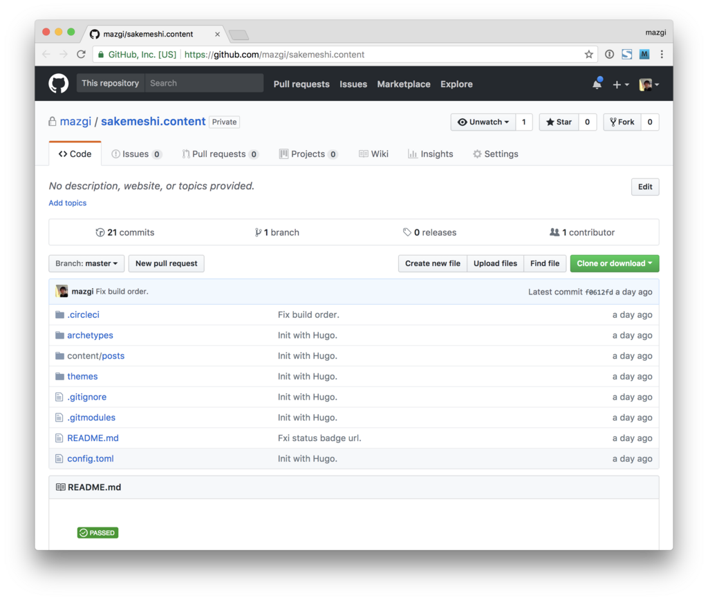
Task: Toggle Unwatch for this repository
Action: click(483, 122)
